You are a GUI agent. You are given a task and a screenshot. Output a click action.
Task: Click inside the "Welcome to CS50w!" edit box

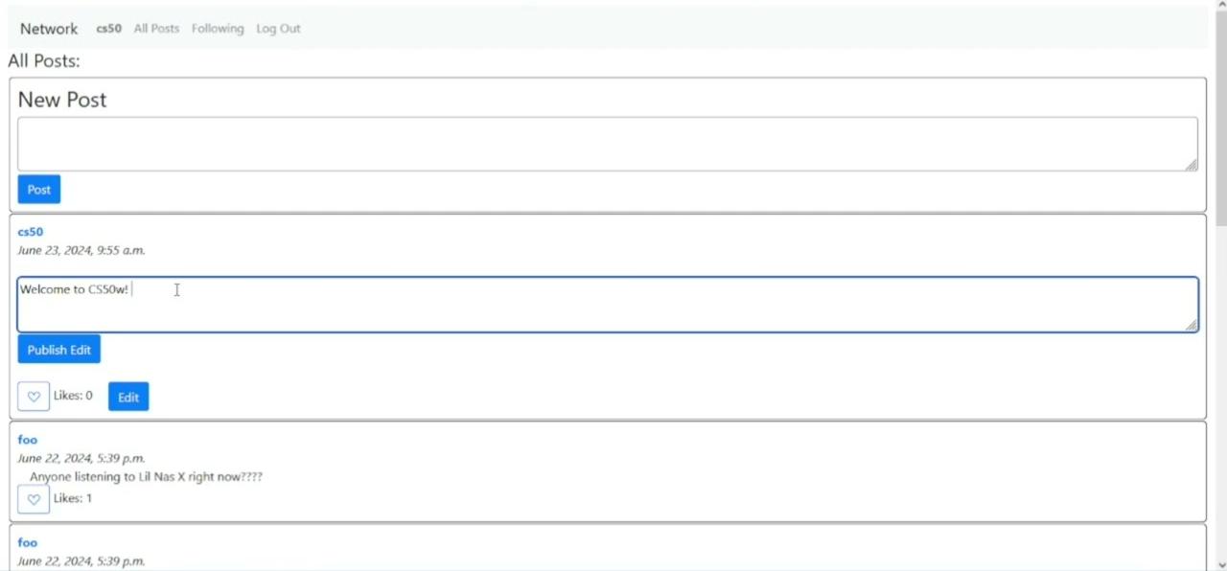coord(608,305)
